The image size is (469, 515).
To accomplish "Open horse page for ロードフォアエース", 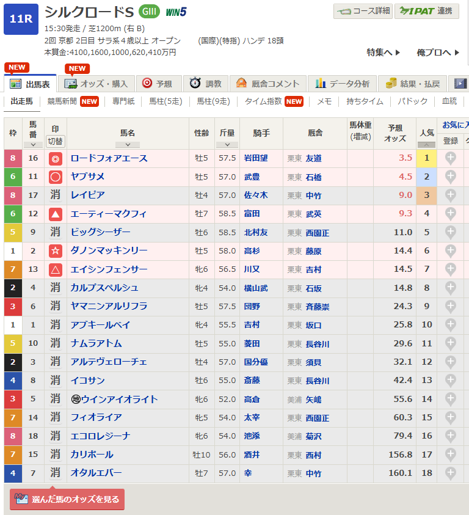I will 109,158.
